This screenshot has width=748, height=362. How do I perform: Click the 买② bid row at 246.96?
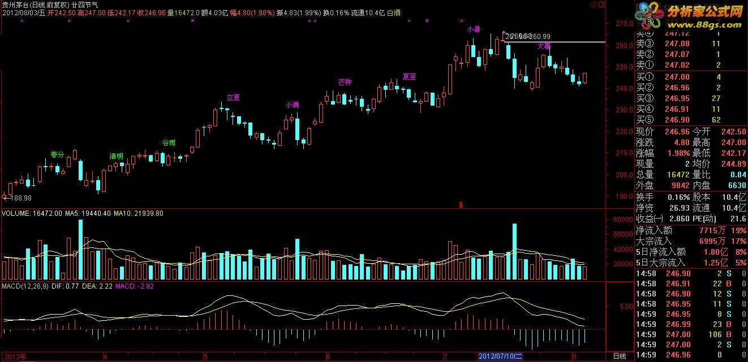[691, 88]
